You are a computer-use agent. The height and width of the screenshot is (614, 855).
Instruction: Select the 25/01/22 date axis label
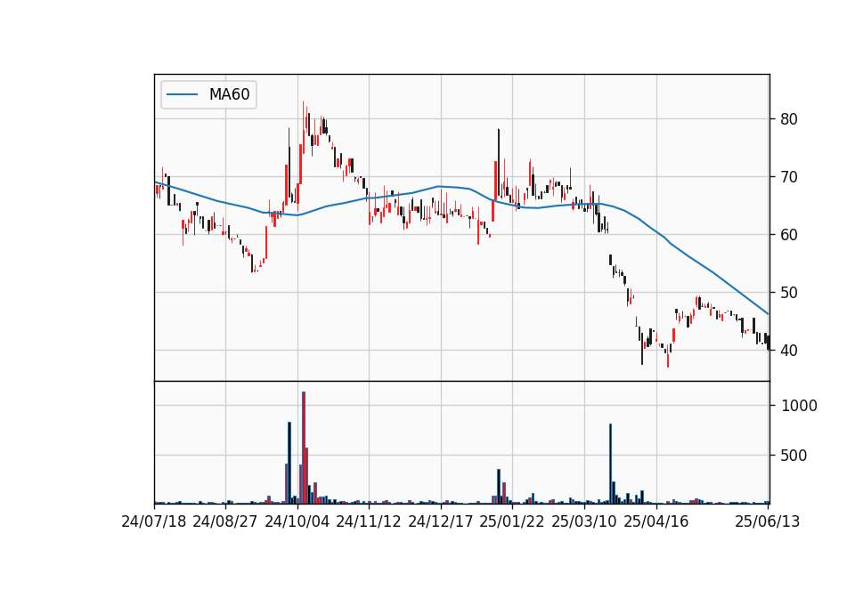click(x=512, y=521)
